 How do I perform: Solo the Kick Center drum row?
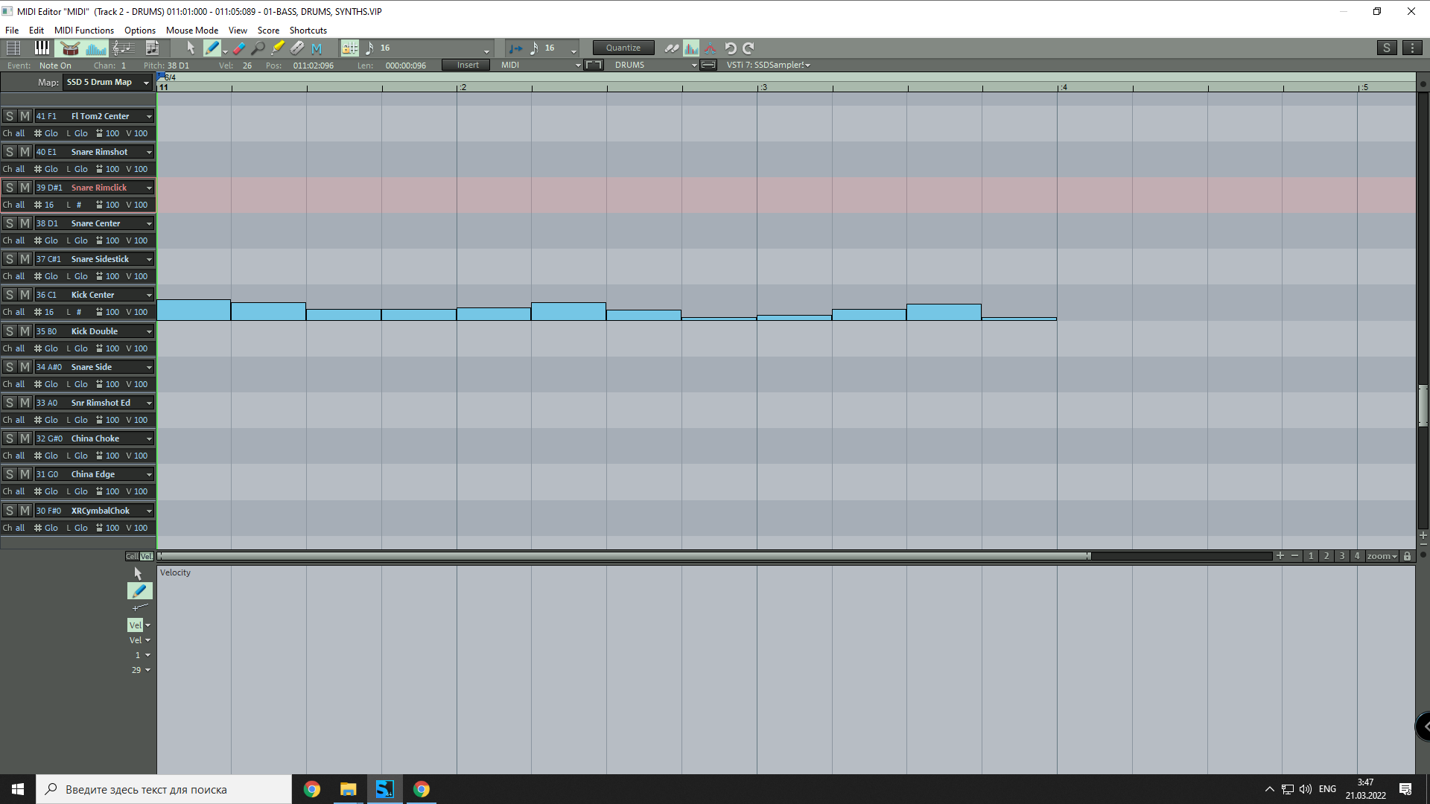click(x=10, y=295)
